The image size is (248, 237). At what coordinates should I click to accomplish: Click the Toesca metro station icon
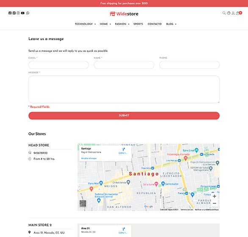point(187,193)
